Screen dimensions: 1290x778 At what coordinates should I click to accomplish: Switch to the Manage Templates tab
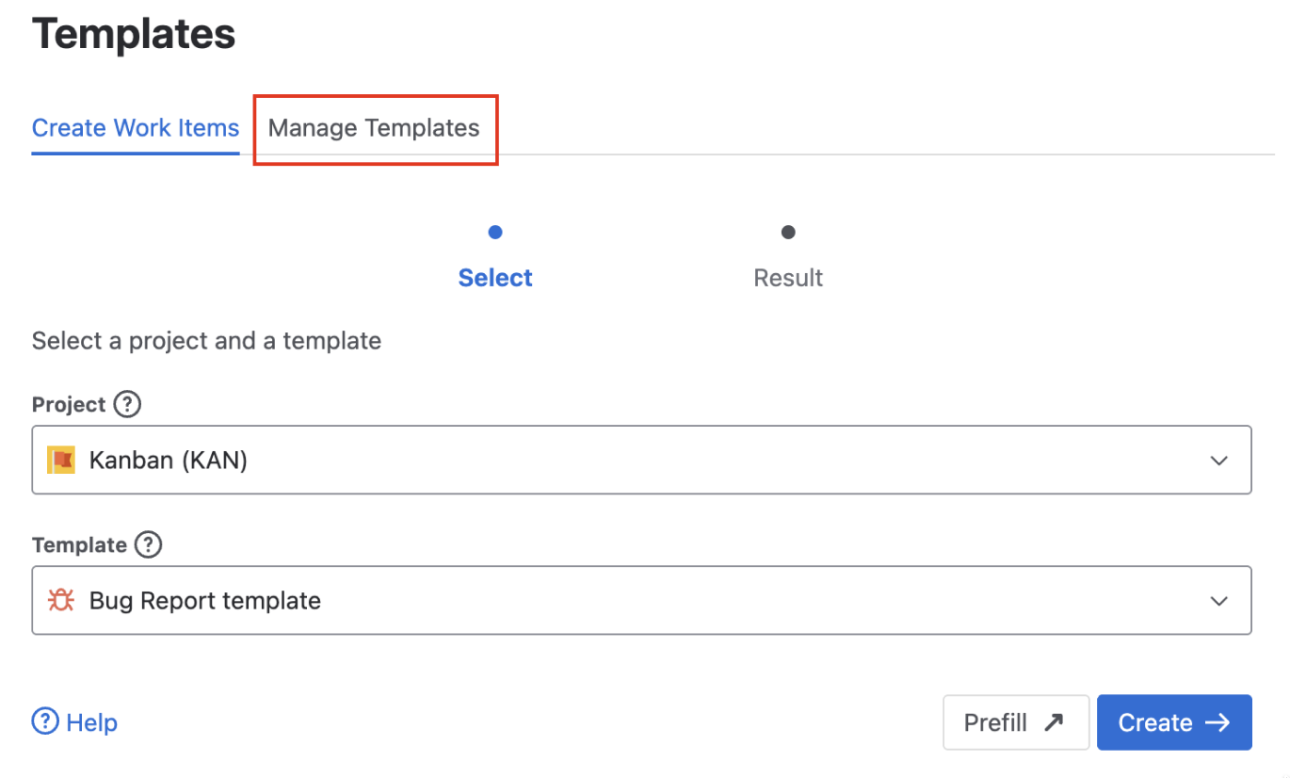pyautogui.click(x=374, y=128)
